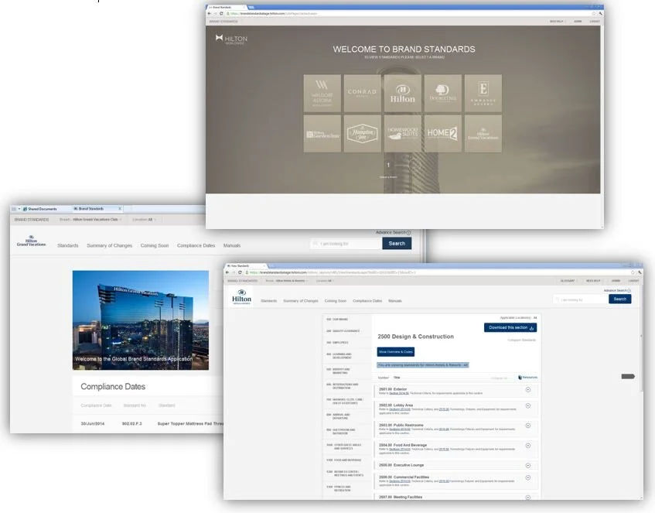The image size is (655, 513).
Task: Open Glossary link in Hilton standards window
Action: pyautogui.click(x=568, y=281)
